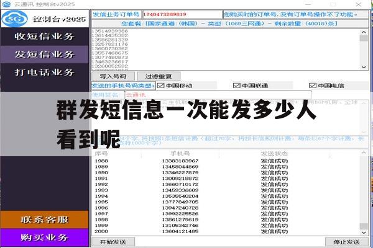The width and height of the screenshot is (373, 248).
Task: Click scroll-up arrow of number list
Action: pyautogui.click(x=364, y=32)
